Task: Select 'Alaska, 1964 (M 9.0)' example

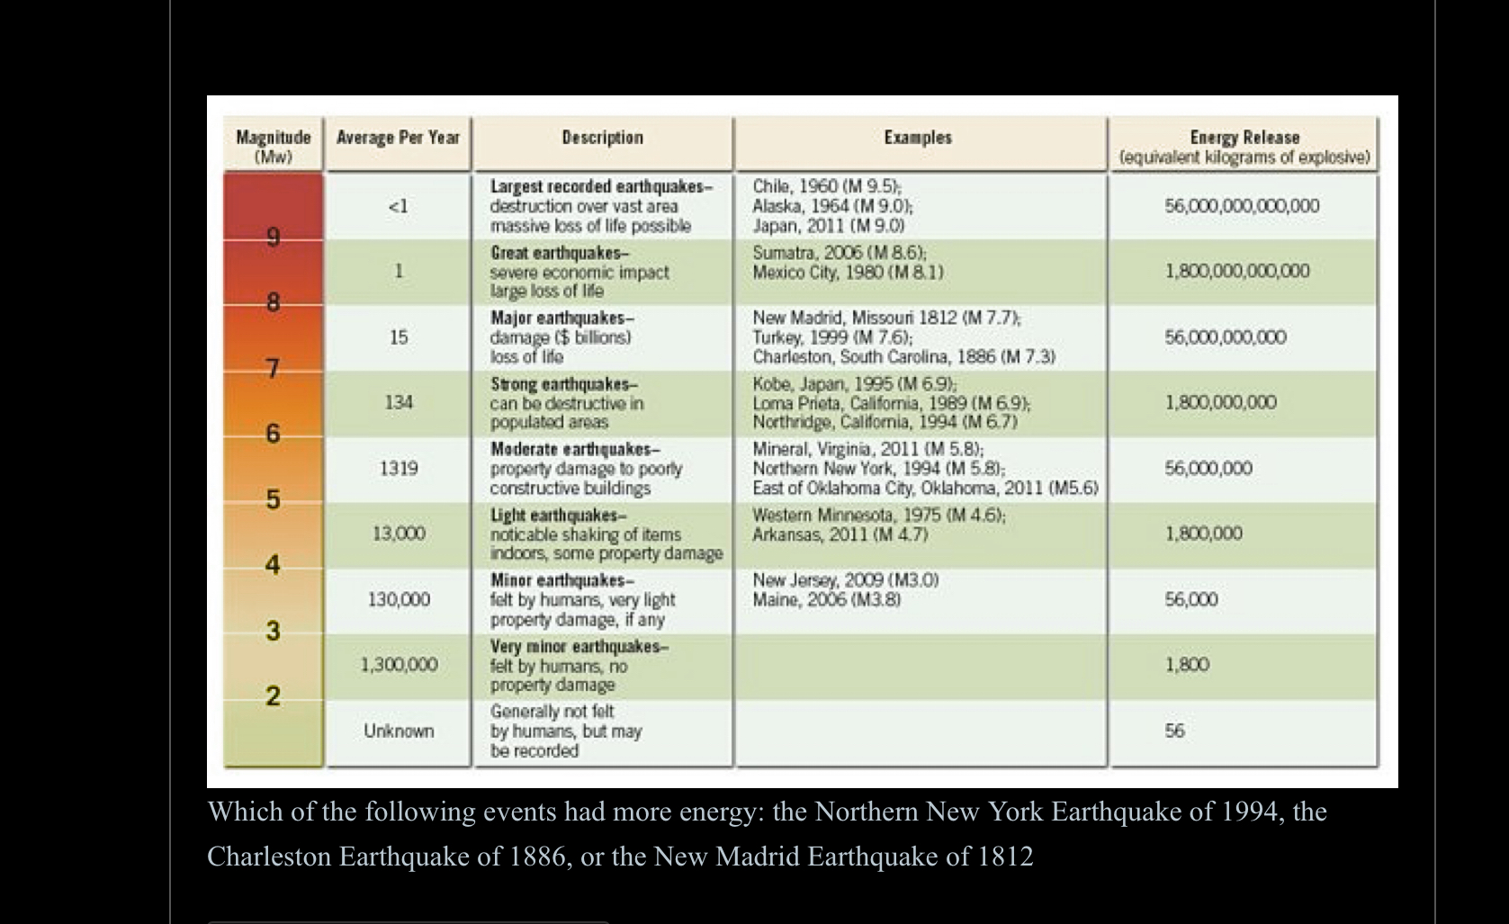Action: pos(833,206)
